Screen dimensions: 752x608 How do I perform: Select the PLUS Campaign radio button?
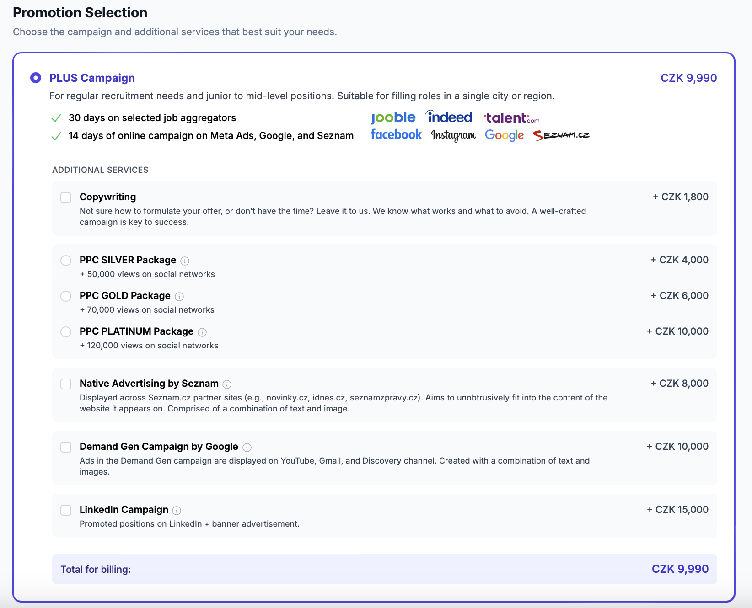36,78
